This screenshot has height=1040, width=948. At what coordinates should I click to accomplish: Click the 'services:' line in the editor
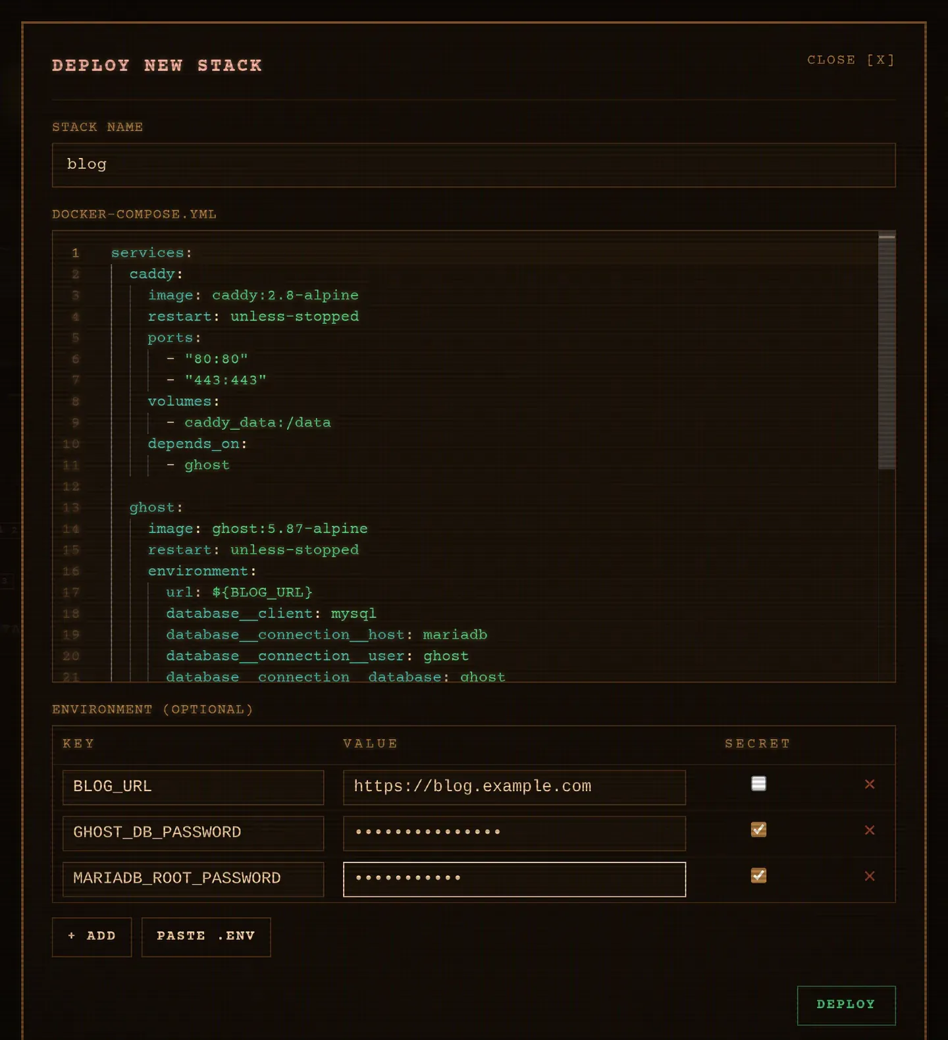(x=151, y=253)
